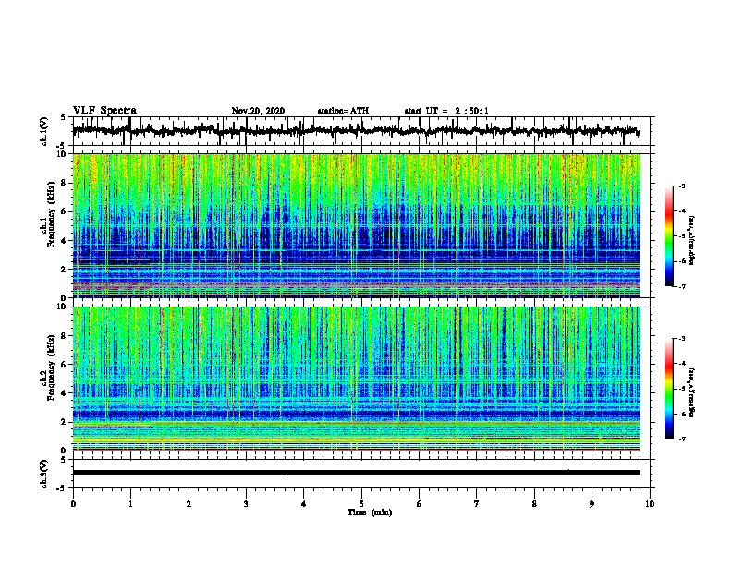Click time axis tick label "4"
Image resolution: width=732 pixels, height=565 pixels.
tap(304, 504)
